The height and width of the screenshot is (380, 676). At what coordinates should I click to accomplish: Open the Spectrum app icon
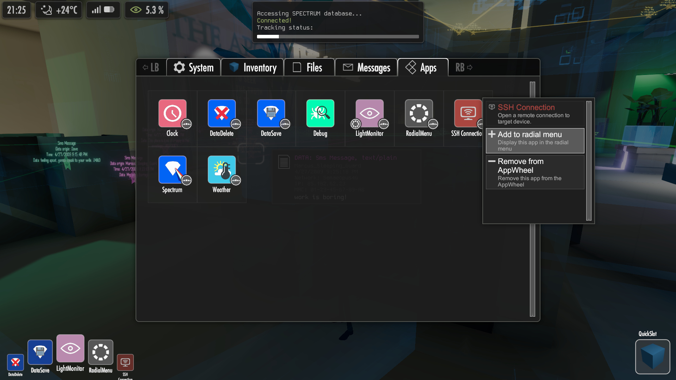click(172, 170)
